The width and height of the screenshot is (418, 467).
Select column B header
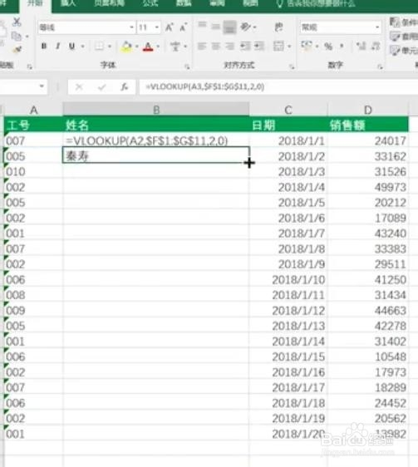156,110
